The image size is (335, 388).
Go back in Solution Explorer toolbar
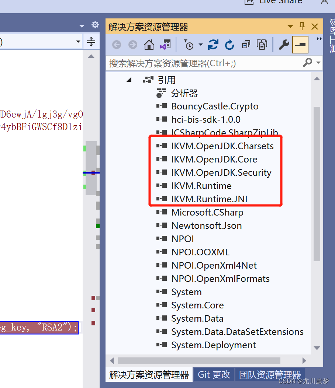[117, 45]
